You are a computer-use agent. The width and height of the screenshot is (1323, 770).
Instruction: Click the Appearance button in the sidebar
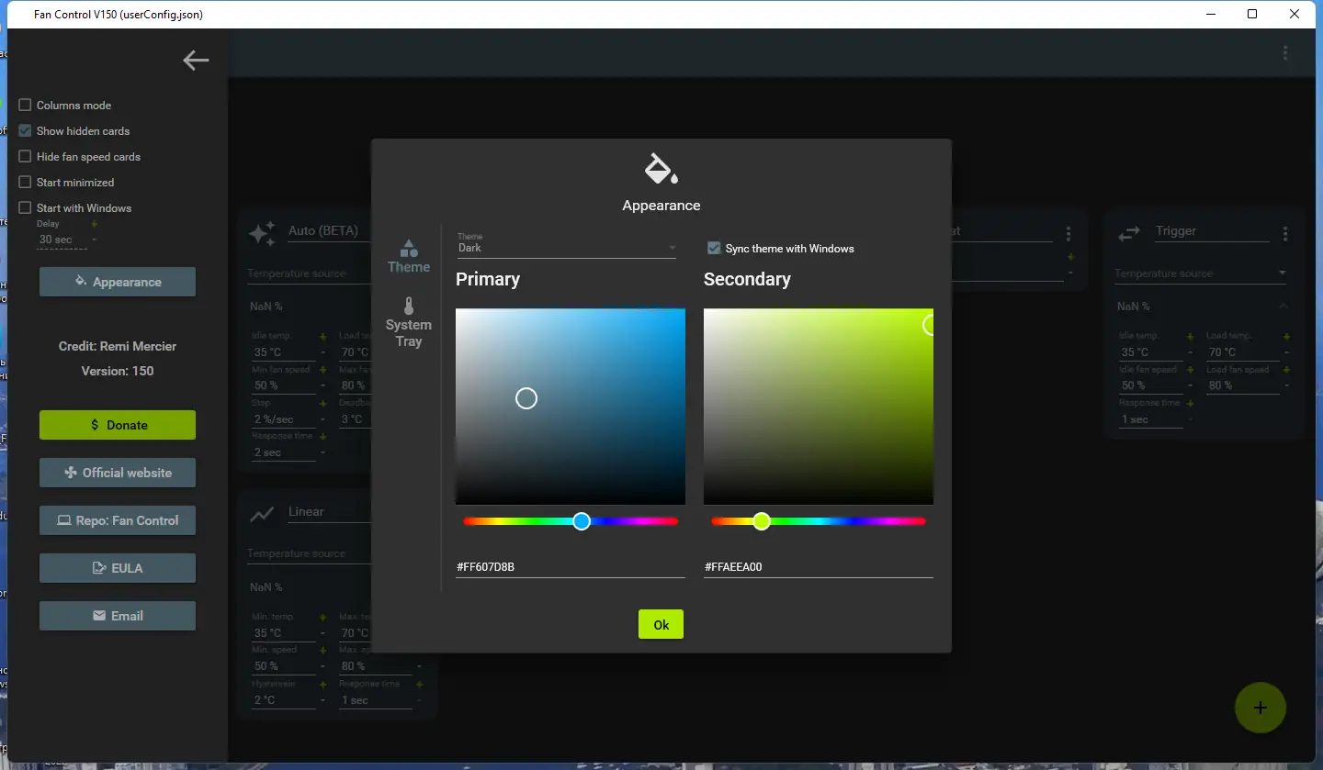click(118, 282)
